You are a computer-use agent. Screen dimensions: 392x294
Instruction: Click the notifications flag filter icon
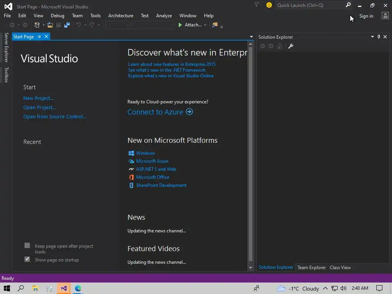click(x=256, y=5)
